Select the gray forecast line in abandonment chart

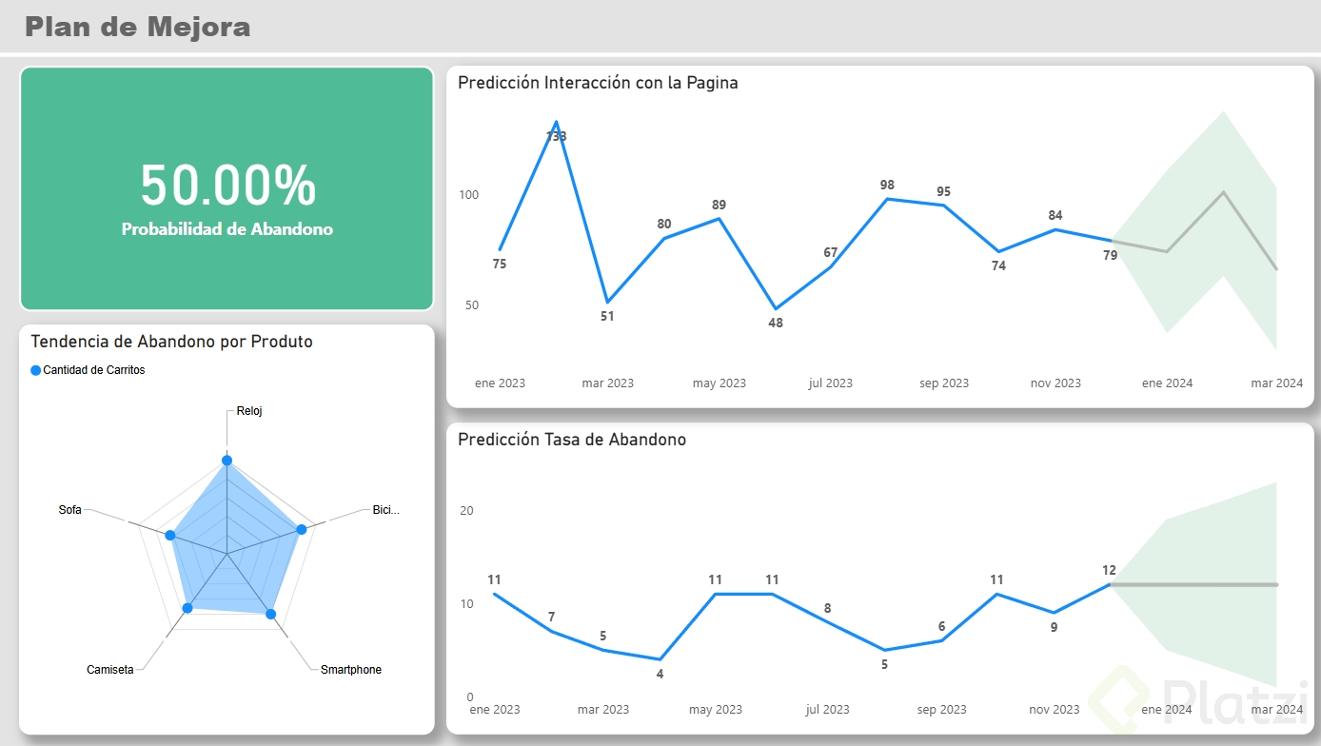(1193, 584)
